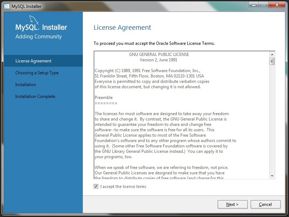The image size is (289, 217).
Task: Close the MySQL Installer window
Action: 277,5
